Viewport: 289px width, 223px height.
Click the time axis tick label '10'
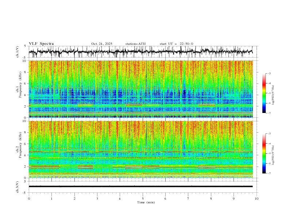257,199
